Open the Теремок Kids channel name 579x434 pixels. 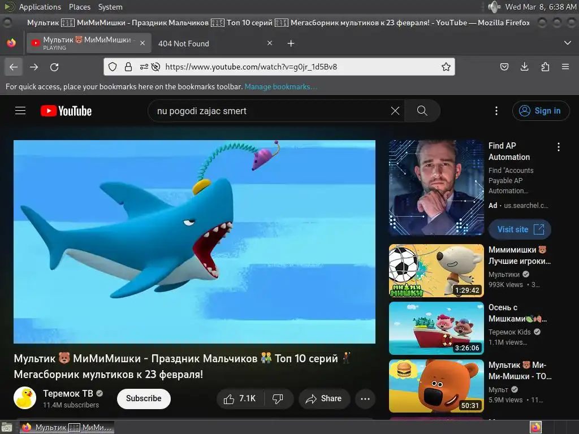pos(509,332)
